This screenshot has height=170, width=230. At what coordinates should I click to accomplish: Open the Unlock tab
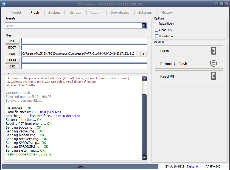(x=75, y=12)
